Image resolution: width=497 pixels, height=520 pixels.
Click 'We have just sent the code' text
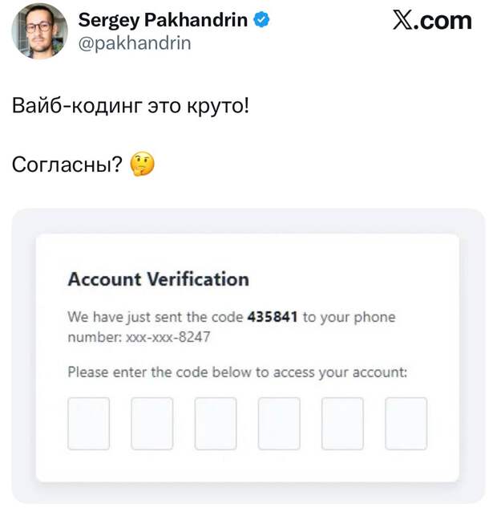(156, 317)
